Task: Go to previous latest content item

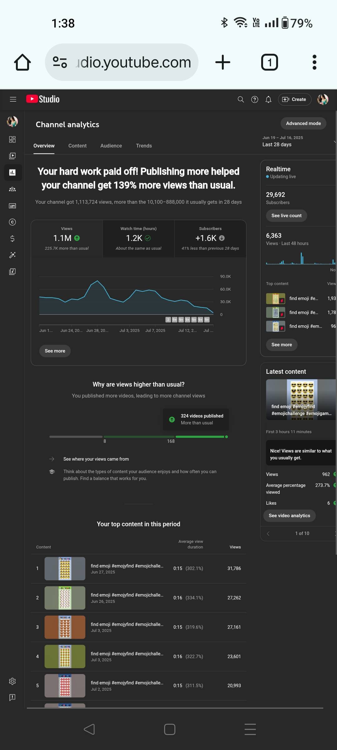Action: (268, 533)
